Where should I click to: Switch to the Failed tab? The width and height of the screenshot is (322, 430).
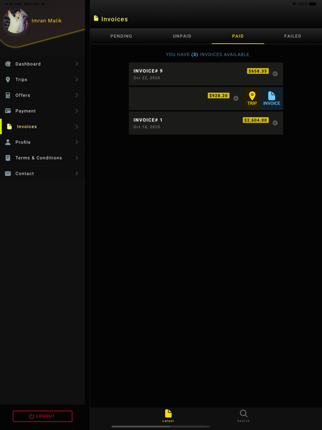(293, 36)
